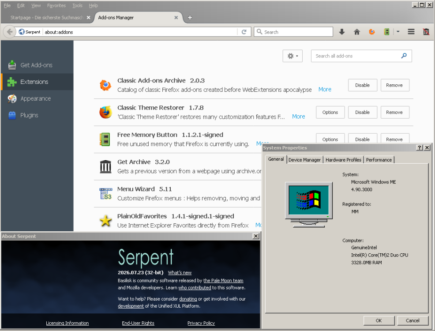Open What's new link in About Serpent
Screen dimensions: 435x331
pos(180,273)
